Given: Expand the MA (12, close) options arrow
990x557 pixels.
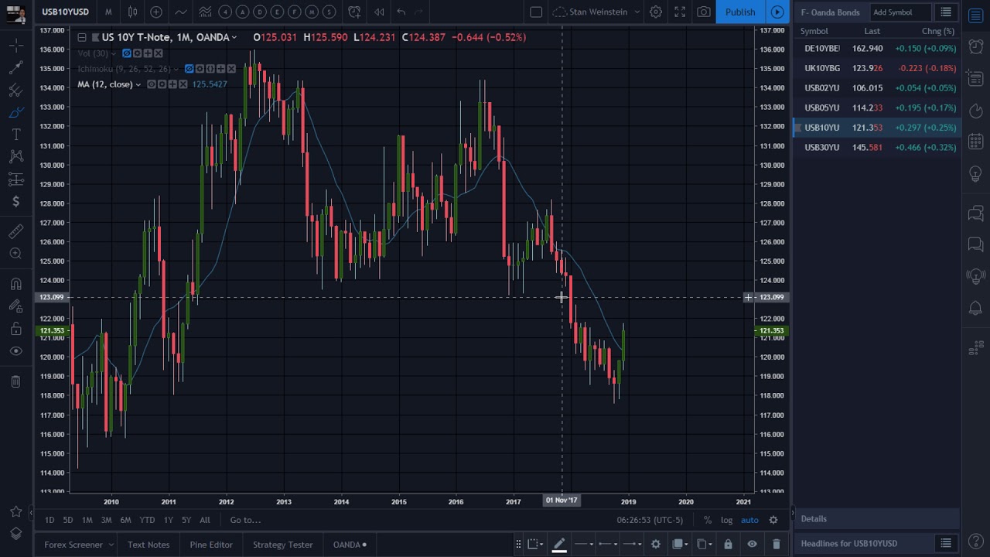Looking at the screenshot, I should [138, 84].
